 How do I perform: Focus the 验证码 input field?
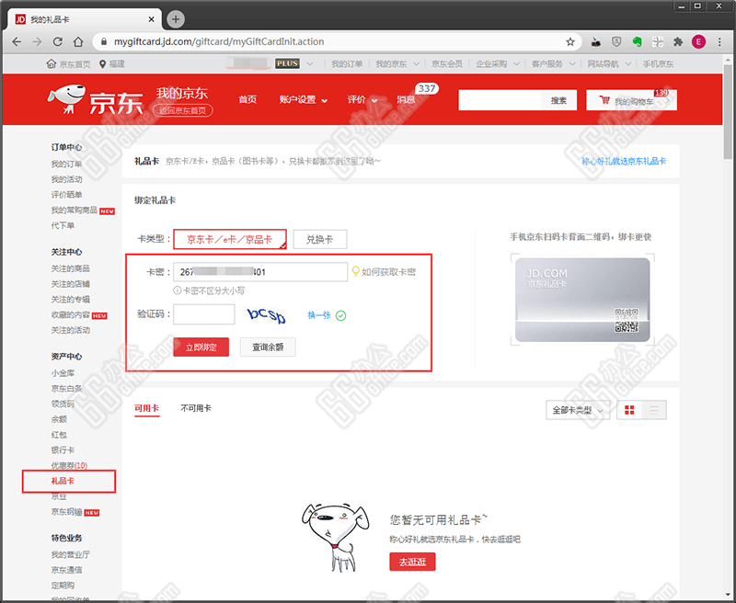pos(203,314)
